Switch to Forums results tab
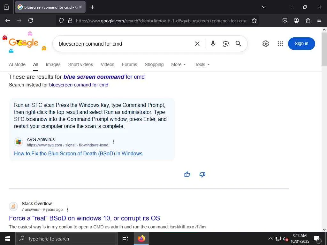Image resolution: width=327 pixels, height=245 pixels. click(130, 64)
